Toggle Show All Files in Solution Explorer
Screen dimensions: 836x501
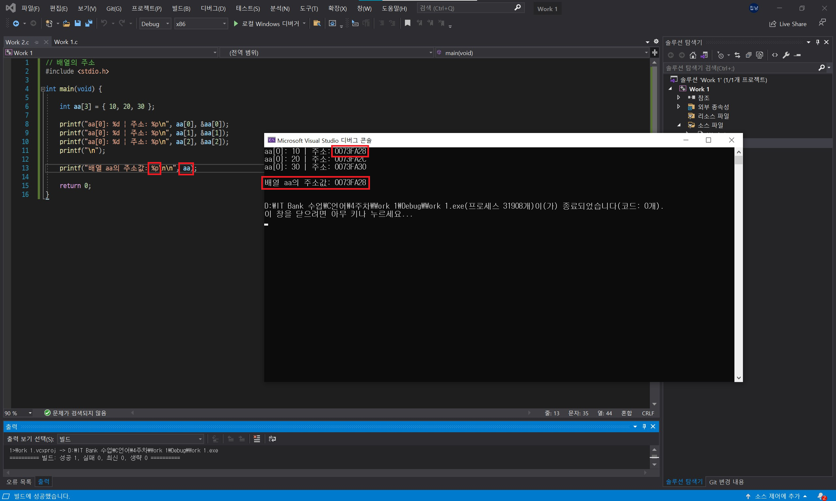(x=760, y=55)
